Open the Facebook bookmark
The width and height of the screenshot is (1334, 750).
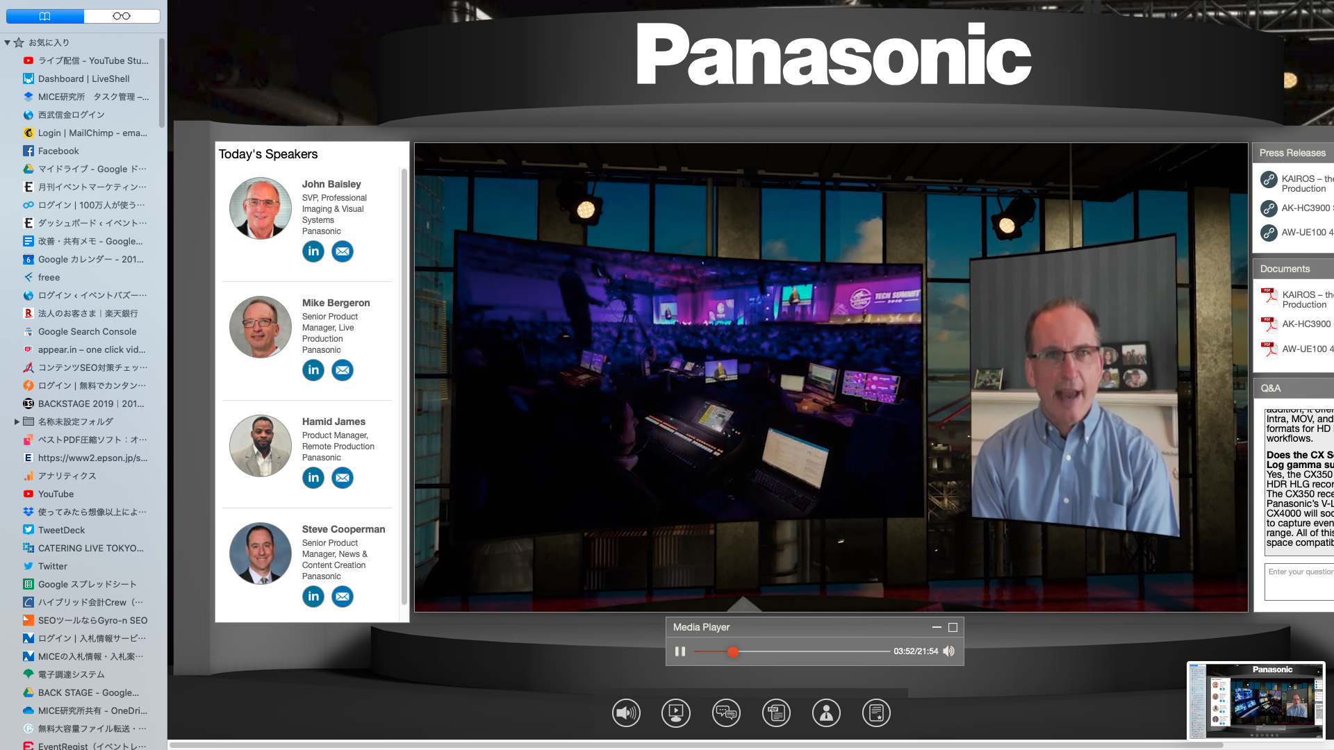click(51, 151)
